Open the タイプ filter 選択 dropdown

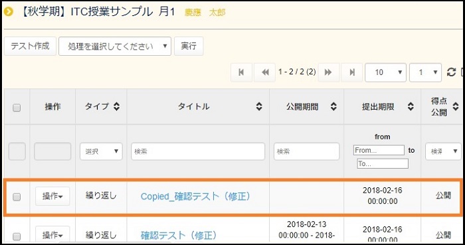pos(101,151)
